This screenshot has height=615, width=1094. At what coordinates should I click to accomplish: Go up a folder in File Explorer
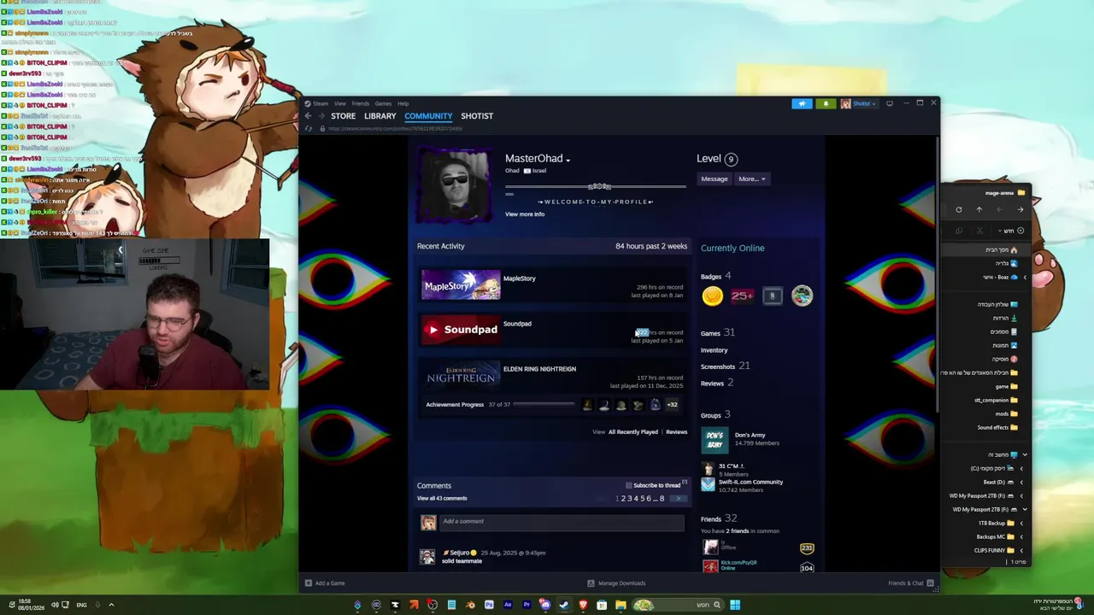pyautogui.click(x=979, y=209)
